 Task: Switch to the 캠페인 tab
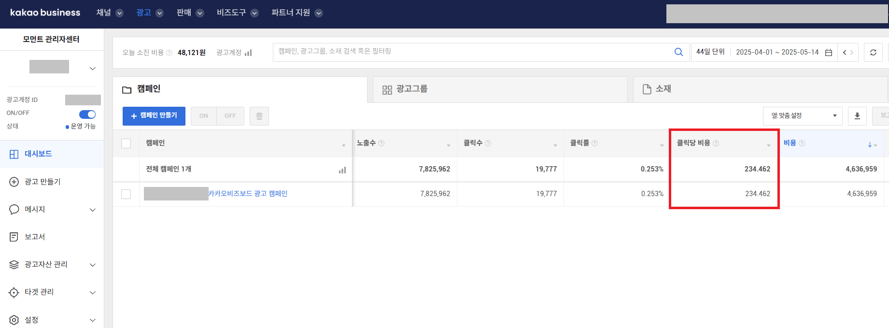pyautogui.click(x=240, y=89)
